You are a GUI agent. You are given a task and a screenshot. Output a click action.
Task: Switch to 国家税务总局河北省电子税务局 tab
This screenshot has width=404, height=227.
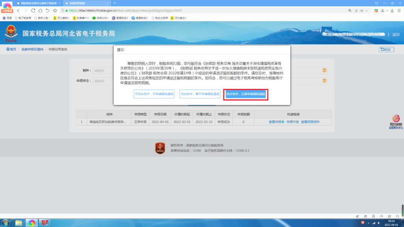[x=39, y=3]
